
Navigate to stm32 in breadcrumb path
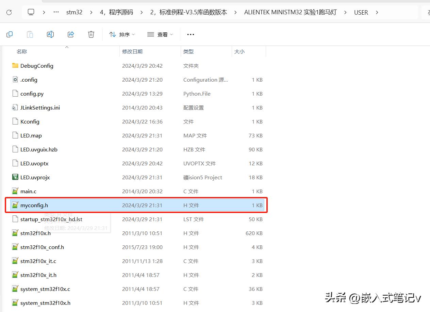(74, 12)
